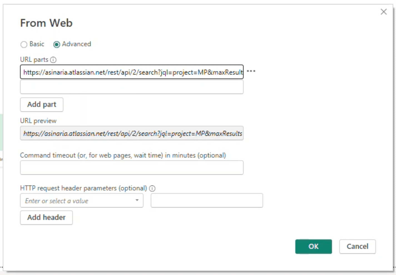Viewport: 396px width, 275px height.
Task: Select the From Web dialog title
Action: click(x=46, y=23)
